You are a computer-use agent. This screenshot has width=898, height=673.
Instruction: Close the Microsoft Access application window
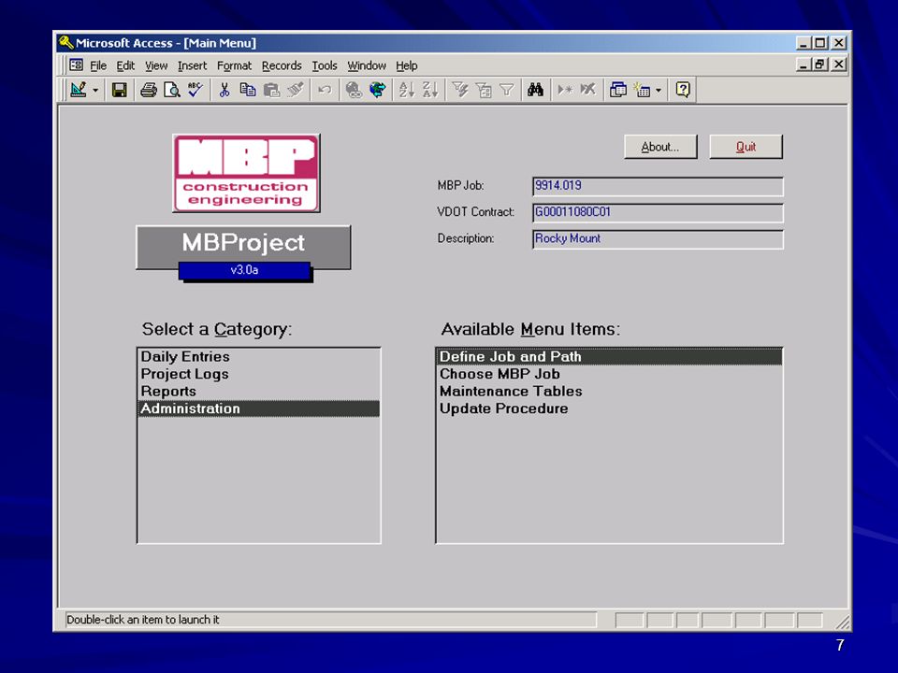839,43
